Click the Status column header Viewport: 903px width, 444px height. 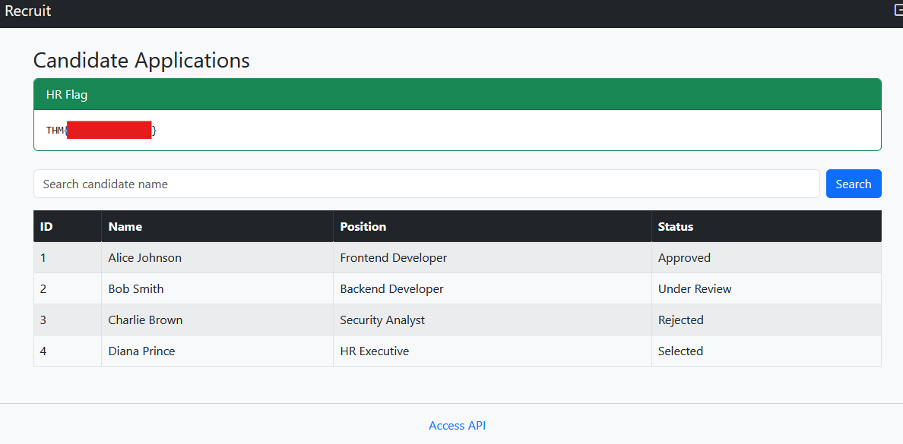click(766, 227)
